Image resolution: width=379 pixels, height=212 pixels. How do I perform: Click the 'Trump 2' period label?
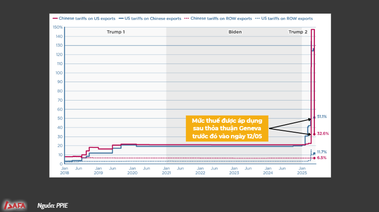(298, 32)
